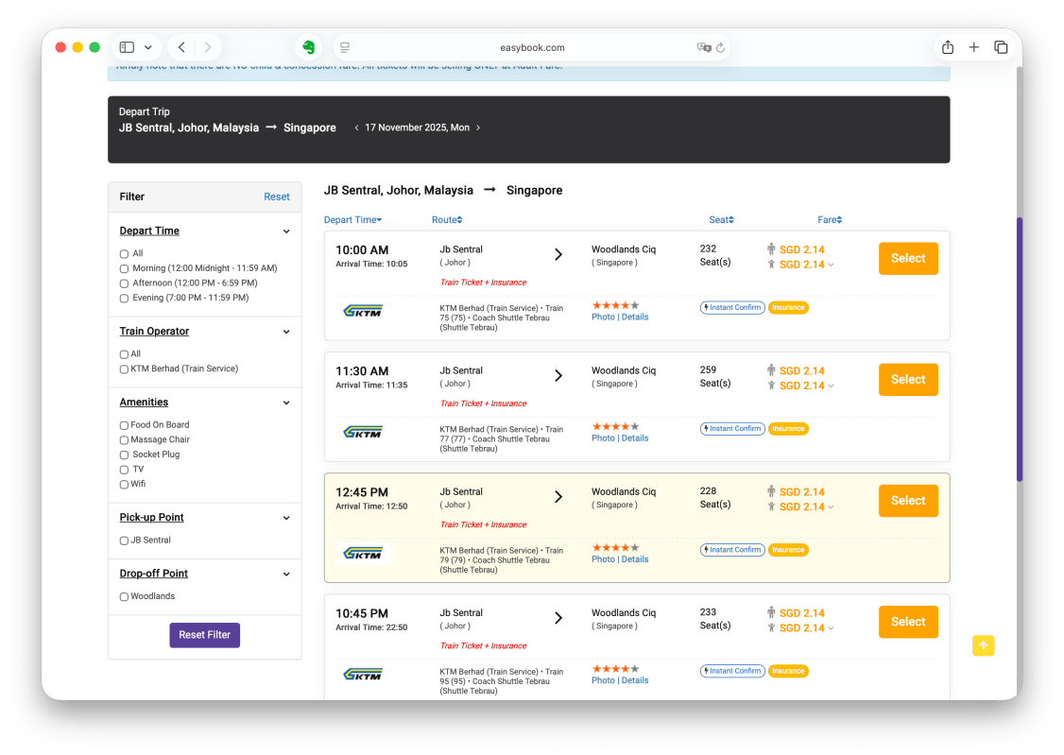Open a new tab with plus icon
1064x755 pixels.
point(974,47)
